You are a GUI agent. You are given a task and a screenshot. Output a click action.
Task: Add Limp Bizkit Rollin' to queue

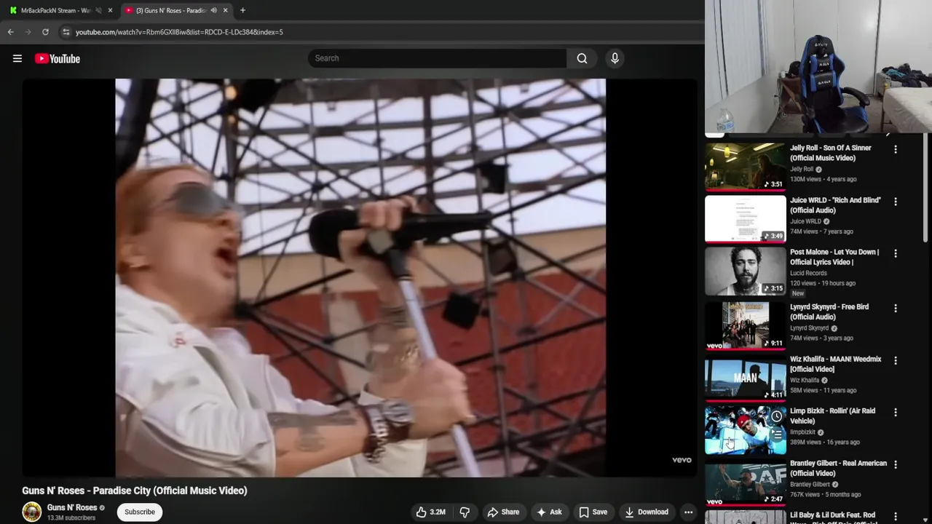pyautogui.click(x=777, y=434)
